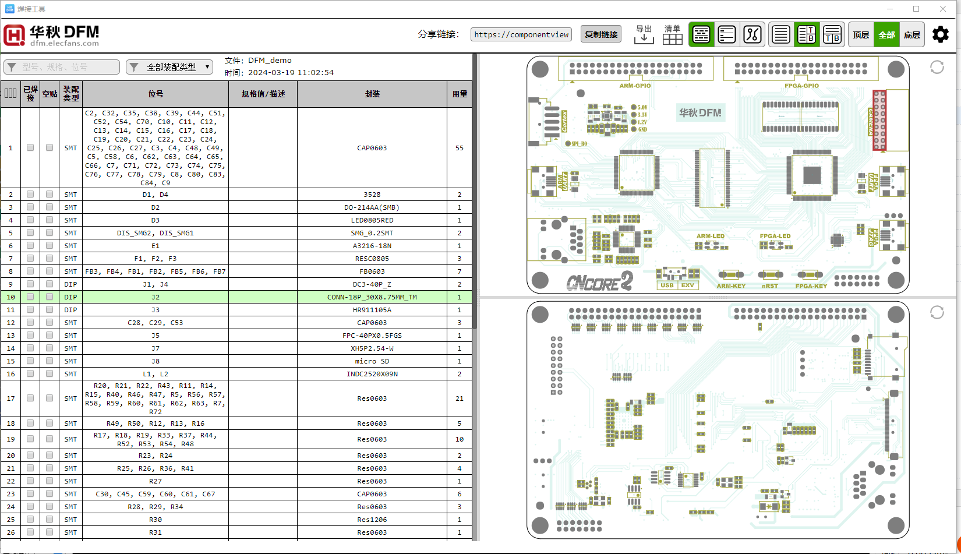Tick the 空贴 checkbox for row 11 HR911105A
This screenshot has height=554, width=961.
click(50, 310)
